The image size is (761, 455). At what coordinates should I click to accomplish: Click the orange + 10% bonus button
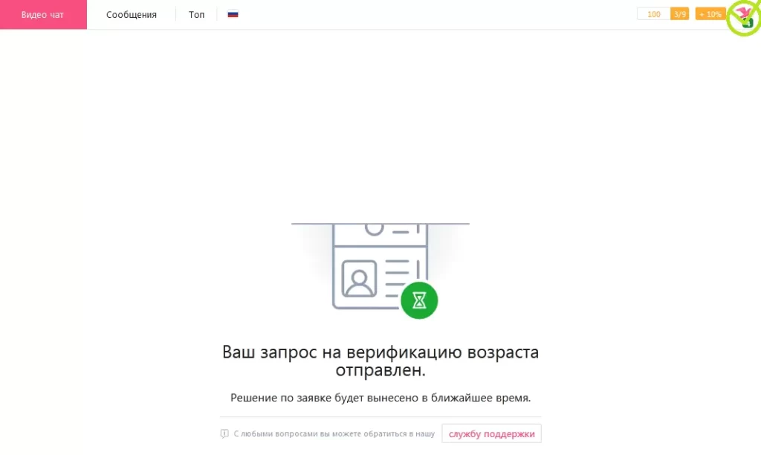(x=710, y=14)
